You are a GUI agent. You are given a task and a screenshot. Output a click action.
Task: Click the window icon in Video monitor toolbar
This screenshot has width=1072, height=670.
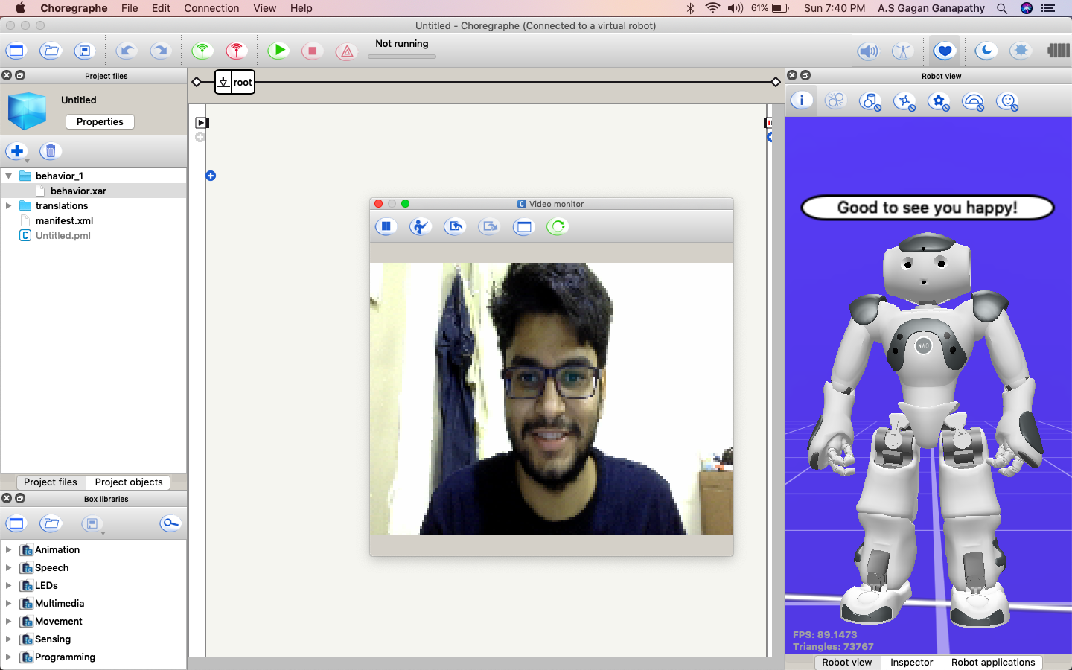pos(523,226)
